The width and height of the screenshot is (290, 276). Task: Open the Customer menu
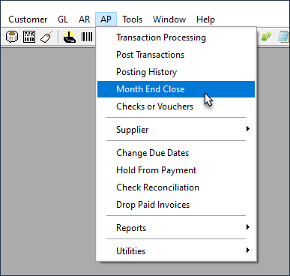[x=28, y=19]
